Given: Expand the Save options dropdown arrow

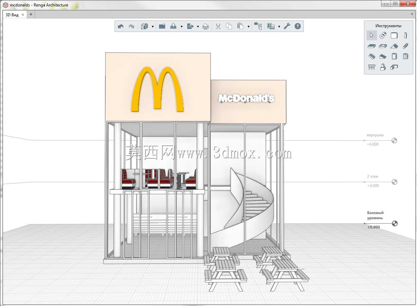Looking at the screenshot, I should tap(181, 27).
